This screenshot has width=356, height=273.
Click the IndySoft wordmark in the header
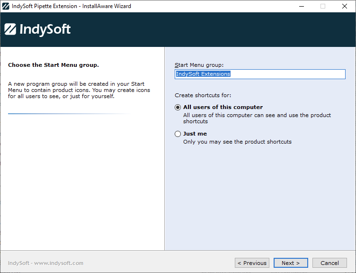(x=45, y=29)
